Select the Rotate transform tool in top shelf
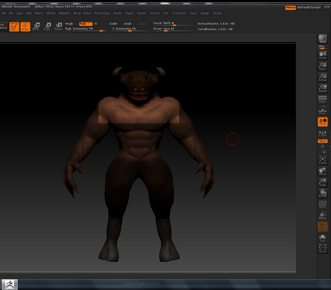The width and height of the screenshot is (331, 290). pyautogui.click(x=58, y=27)
